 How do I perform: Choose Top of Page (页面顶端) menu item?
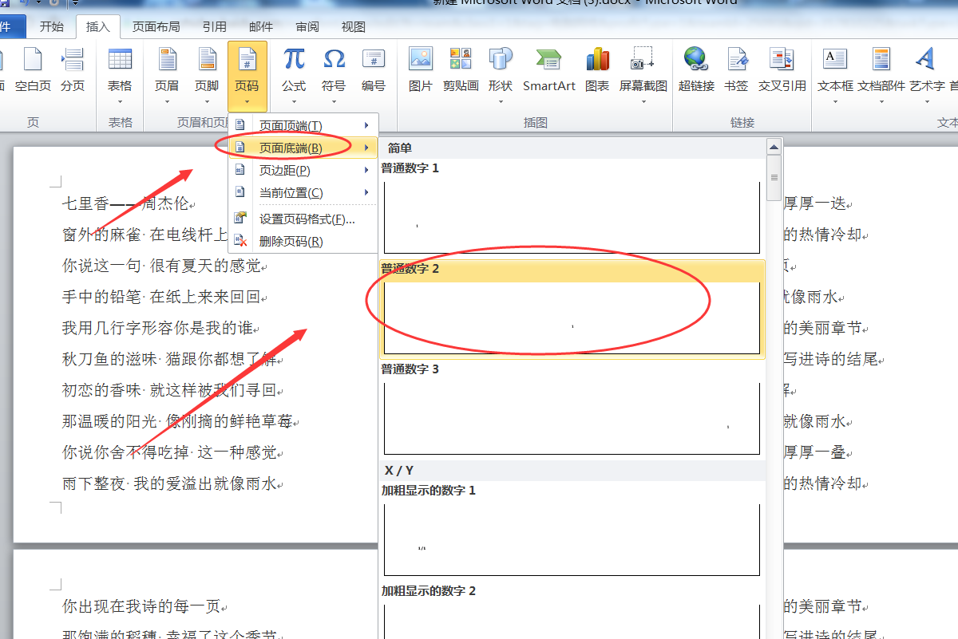pos(303,125)
